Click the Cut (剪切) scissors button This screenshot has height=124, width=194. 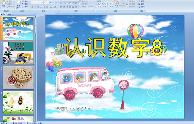(9, 1)
